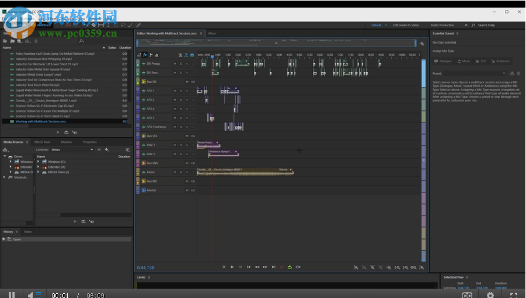The image size is (526, 298).
Task: Switch to the Effects Rack tab
Action: [x=42, y=142]
